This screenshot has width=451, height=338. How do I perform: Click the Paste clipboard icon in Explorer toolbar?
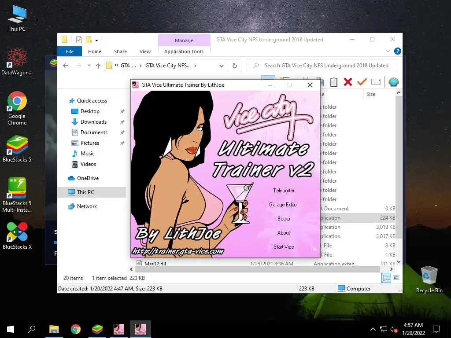point(334,82)
